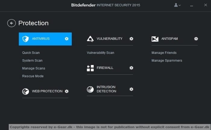Image resolution: width=211 pixels, height=130 pixels.
Task: Open Manage Scans
Action: (x=33, y=68)
